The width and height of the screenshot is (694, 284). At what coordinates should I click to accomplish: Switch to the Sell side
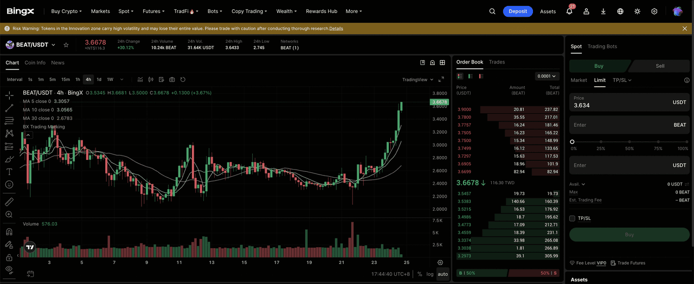point(660,66)
